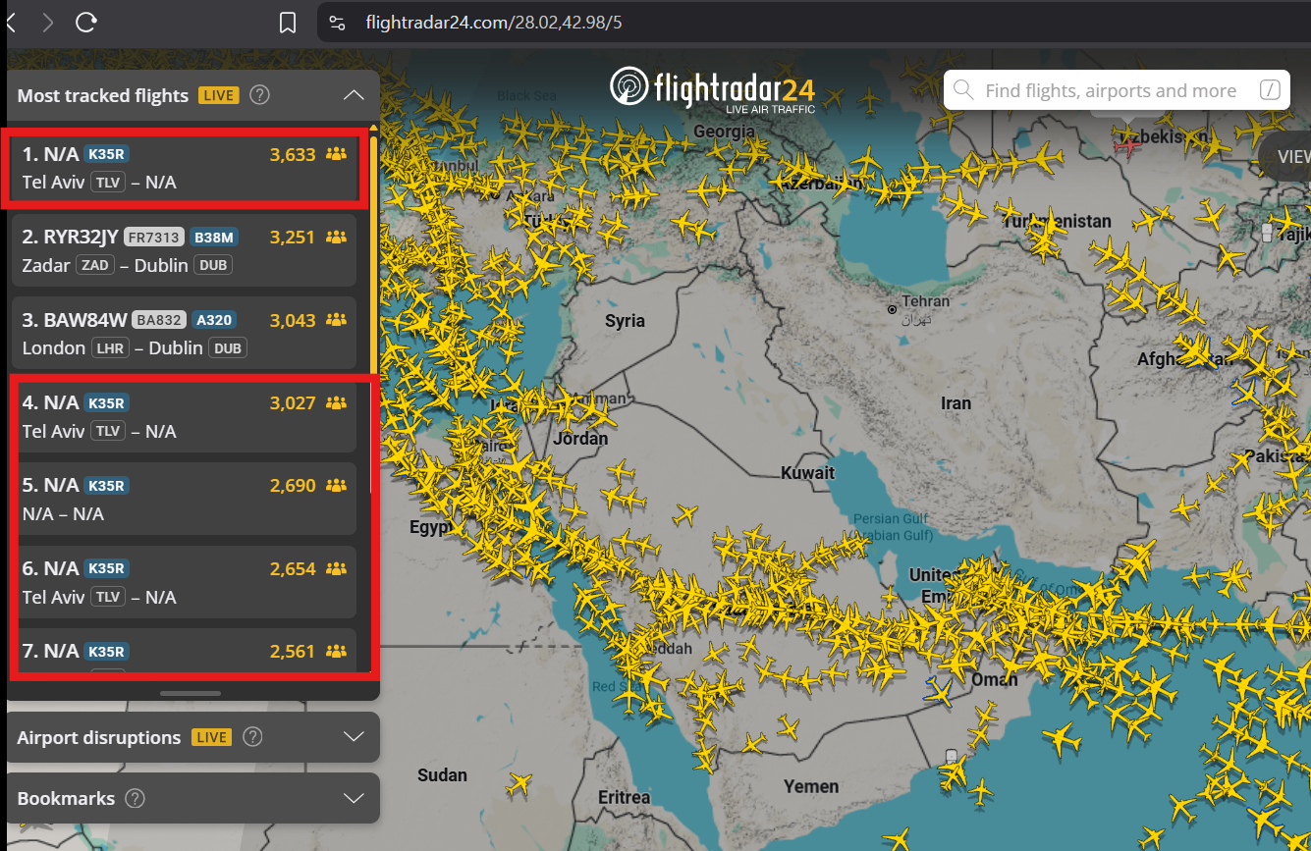Click the LIVE badge on Most tracked flights

click(218, 95)
